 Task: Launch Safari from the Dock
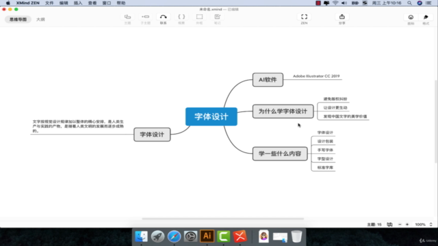[174, 236]
